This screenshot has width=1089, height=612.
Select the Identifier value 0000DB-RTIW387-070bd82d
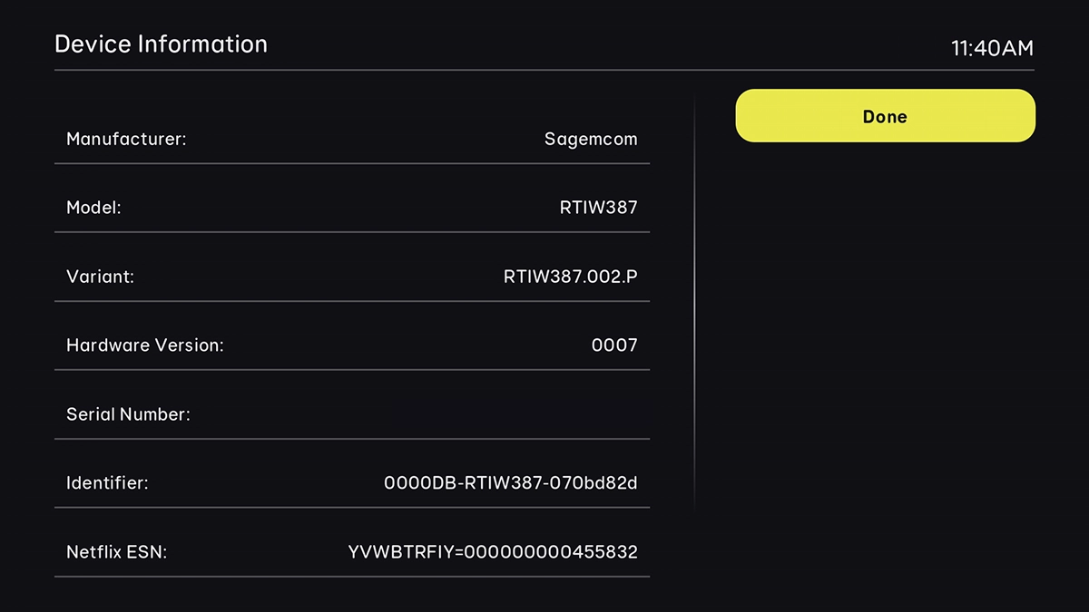coord(510,482)
